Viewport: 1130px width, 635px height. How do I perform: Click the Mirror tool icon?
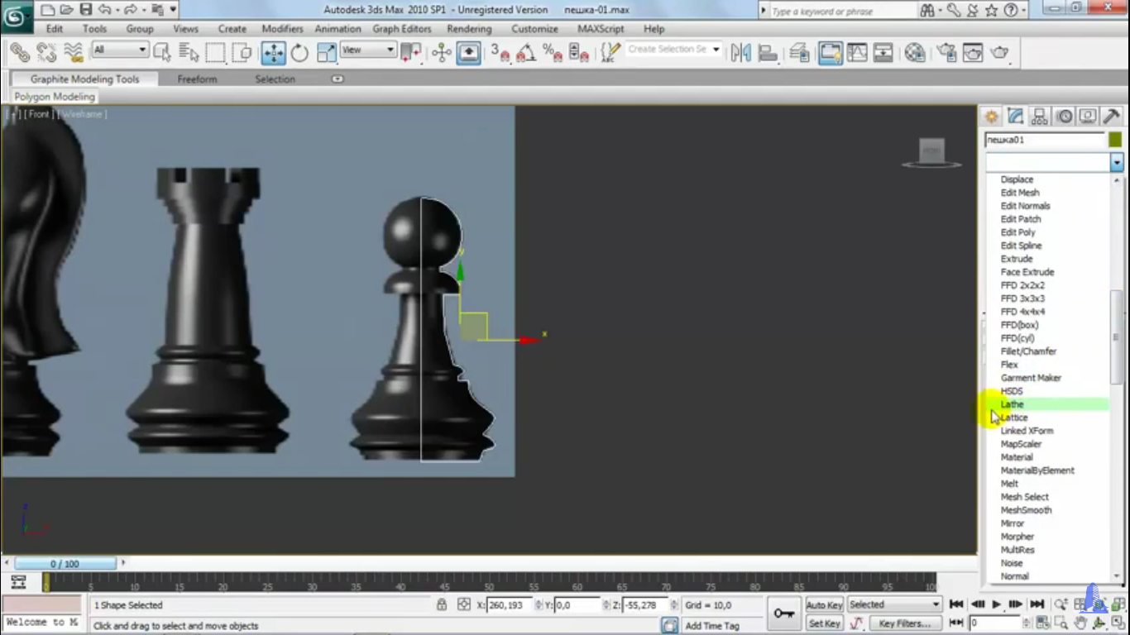[740, 53]
